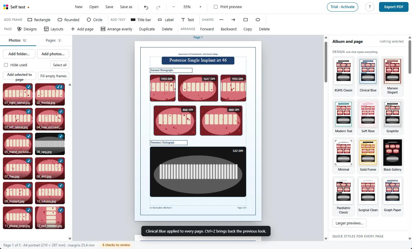Image resolution: width=412 pixels, height=249 pixels.
Task: Open the New menu item
Action: tap(79, 7)
